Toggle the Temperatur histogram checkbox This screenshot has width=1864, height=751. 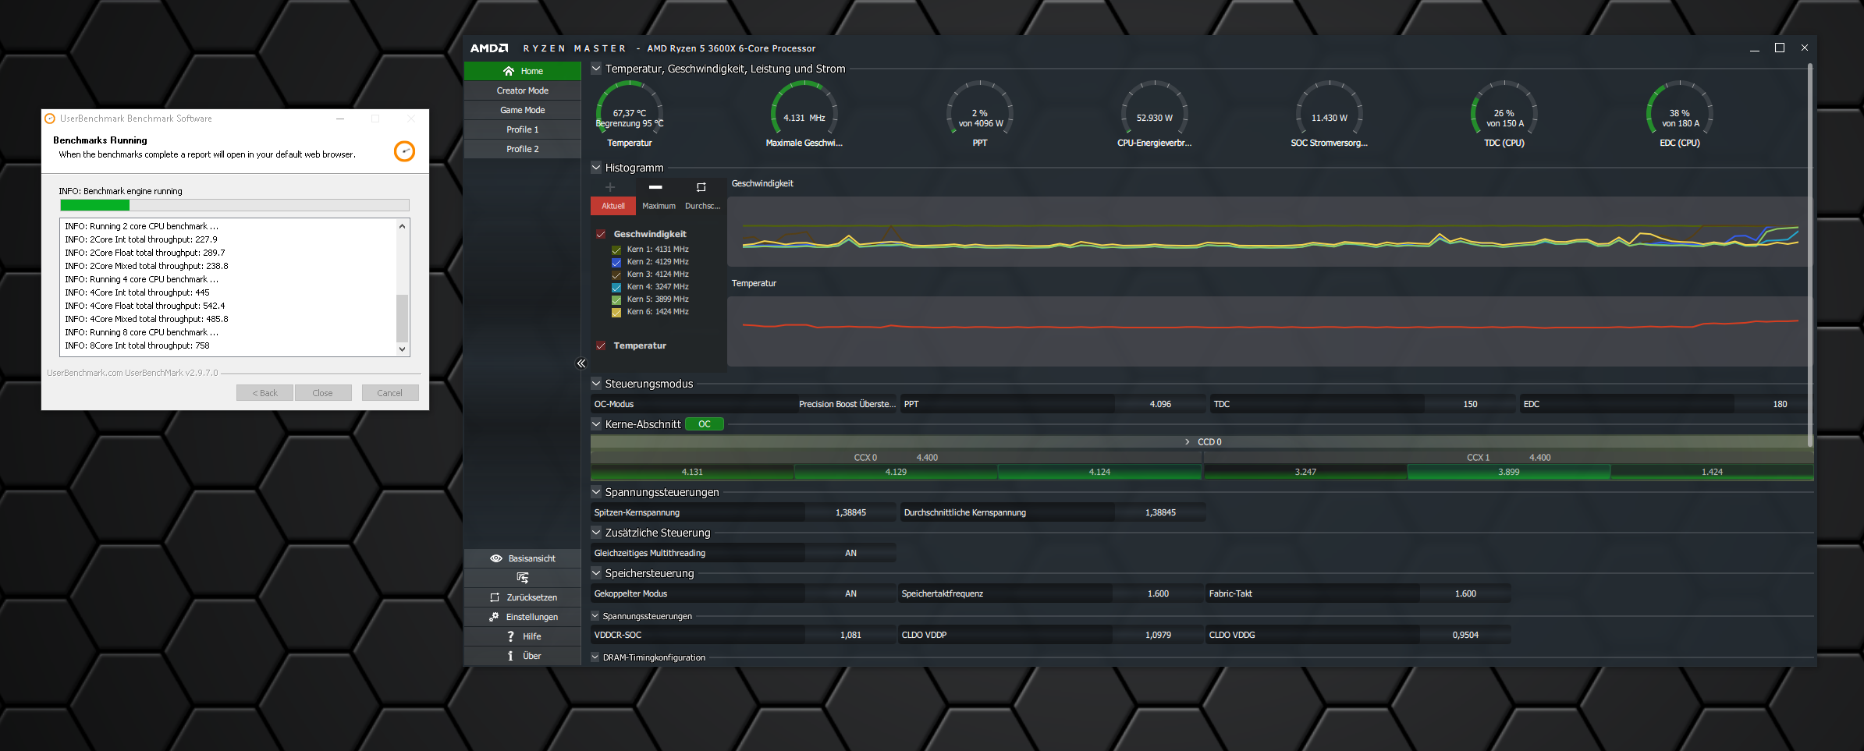pyautogui.click(x=601, y=345)
